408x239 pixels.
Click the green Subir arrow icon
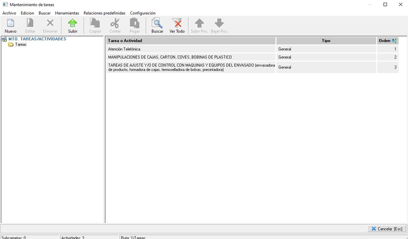click(x=73, y=23)
